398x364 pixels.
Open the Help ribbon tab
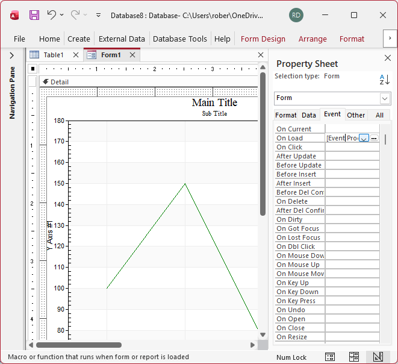tap(222, 39)
